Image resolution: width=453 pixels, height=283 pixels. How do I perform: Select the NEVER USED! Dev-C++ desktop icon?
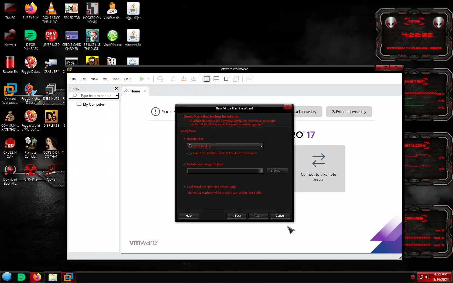point(51,38)
